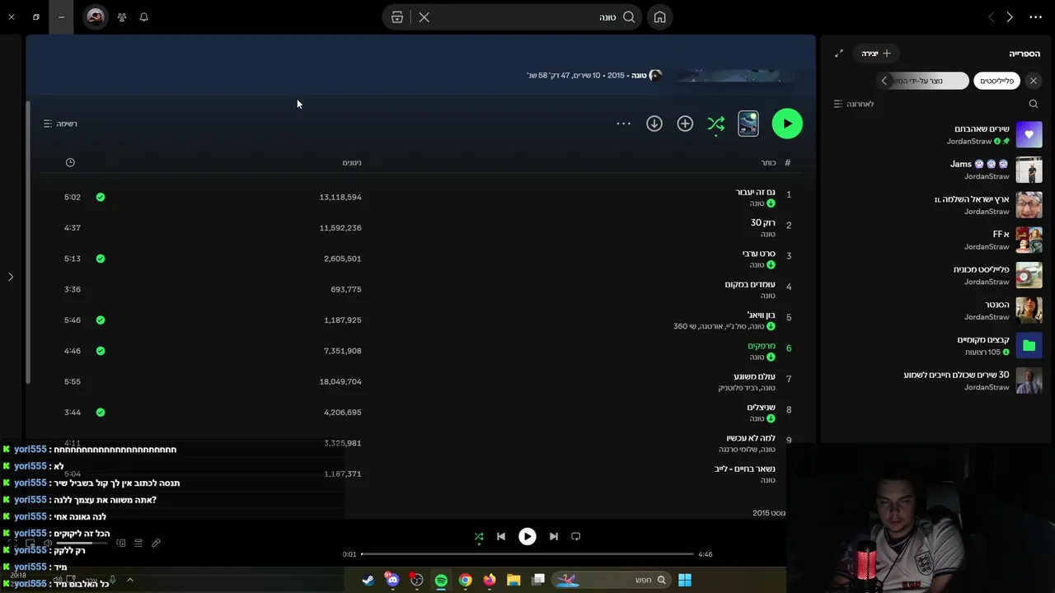The height and width of the screenshot is (593, 1055).
Task: Open the notifications bell
Action: (143, 17)
